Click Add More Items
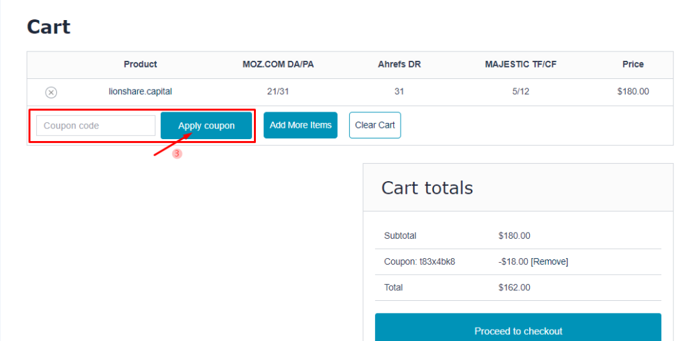 pyautogui.click(x=300, y=125)
